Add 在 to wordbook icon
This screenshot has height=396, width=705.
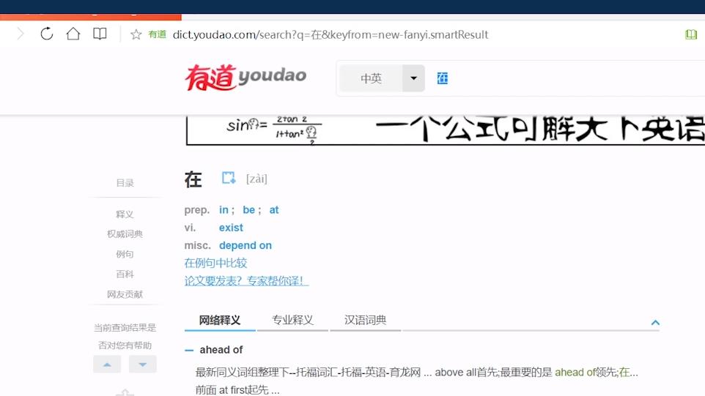coord(229,178)
